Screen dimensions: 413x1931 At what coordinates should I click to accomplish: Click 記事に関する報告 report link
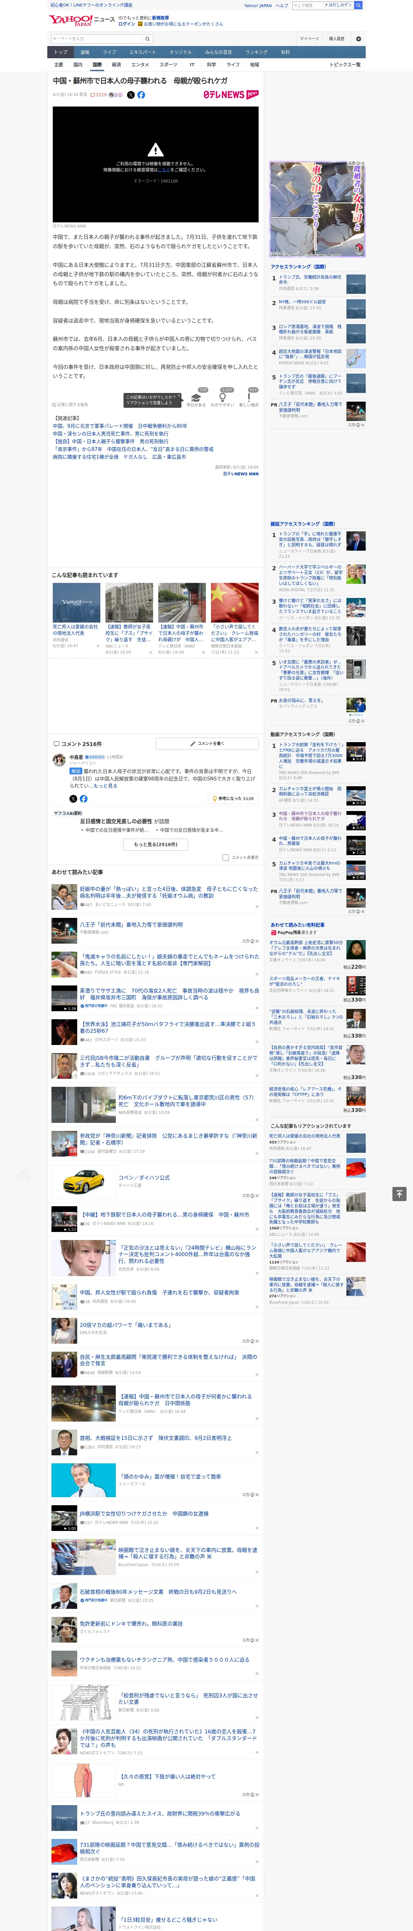70,405
